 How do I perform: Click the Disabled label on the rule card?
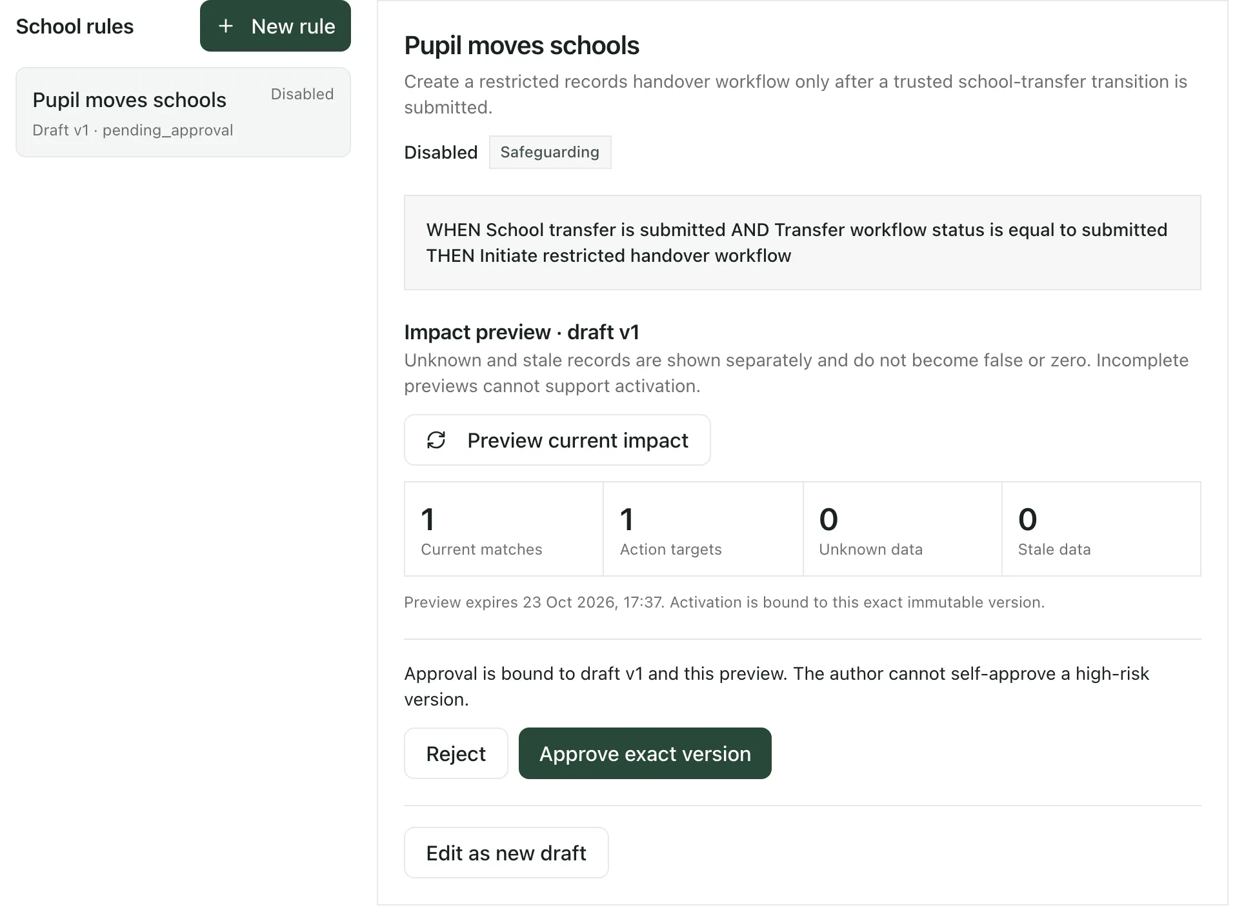click(x=302, y=94)
